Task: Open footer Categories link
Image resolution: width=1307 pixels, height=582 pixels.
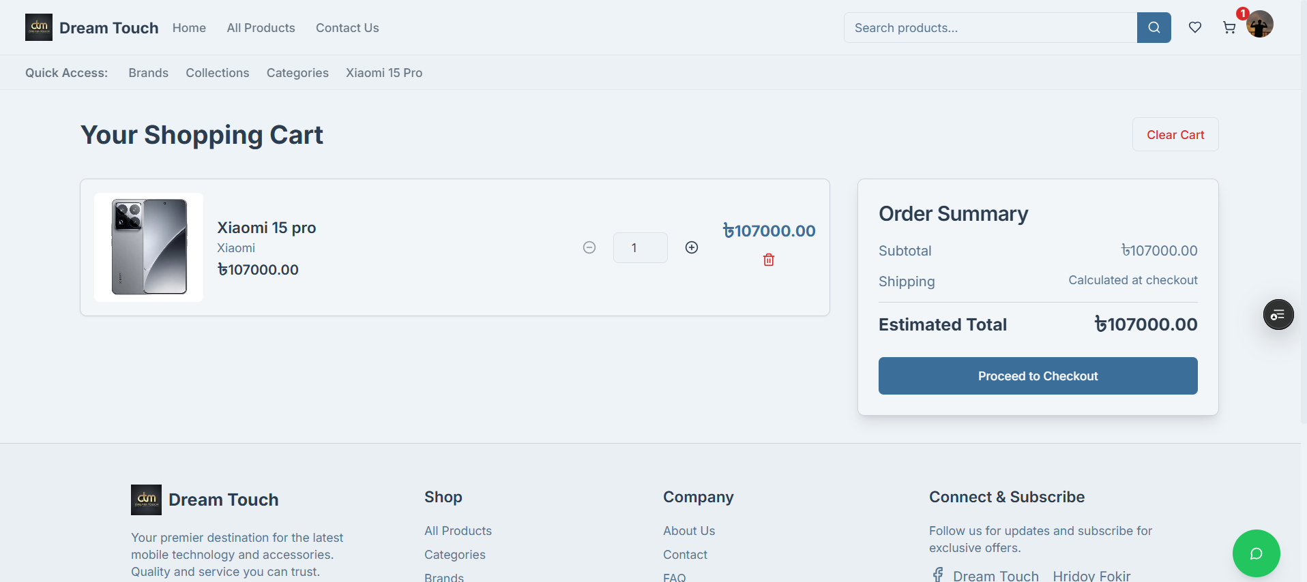Action: pos(455,555)
